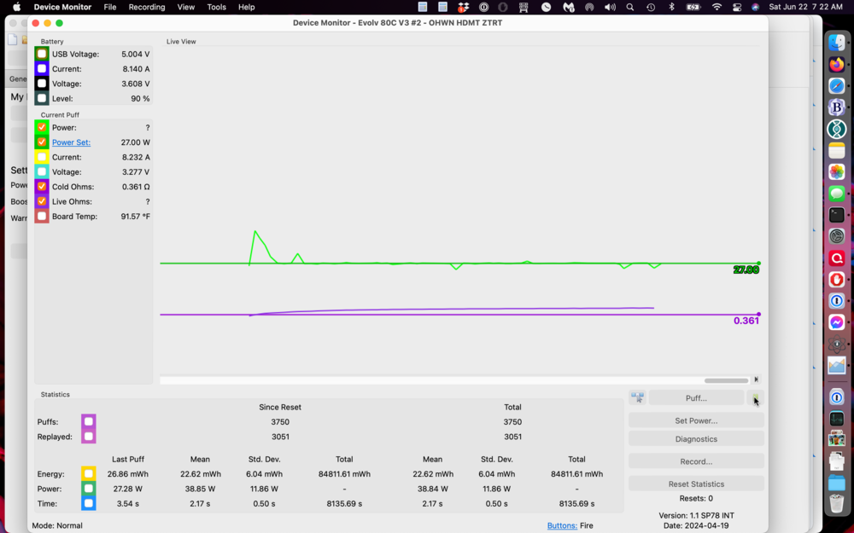Enable Battery Level graph checkbox
Image resolution: width=854 pixels, height=533 pixels.
[x=42, y=98]
